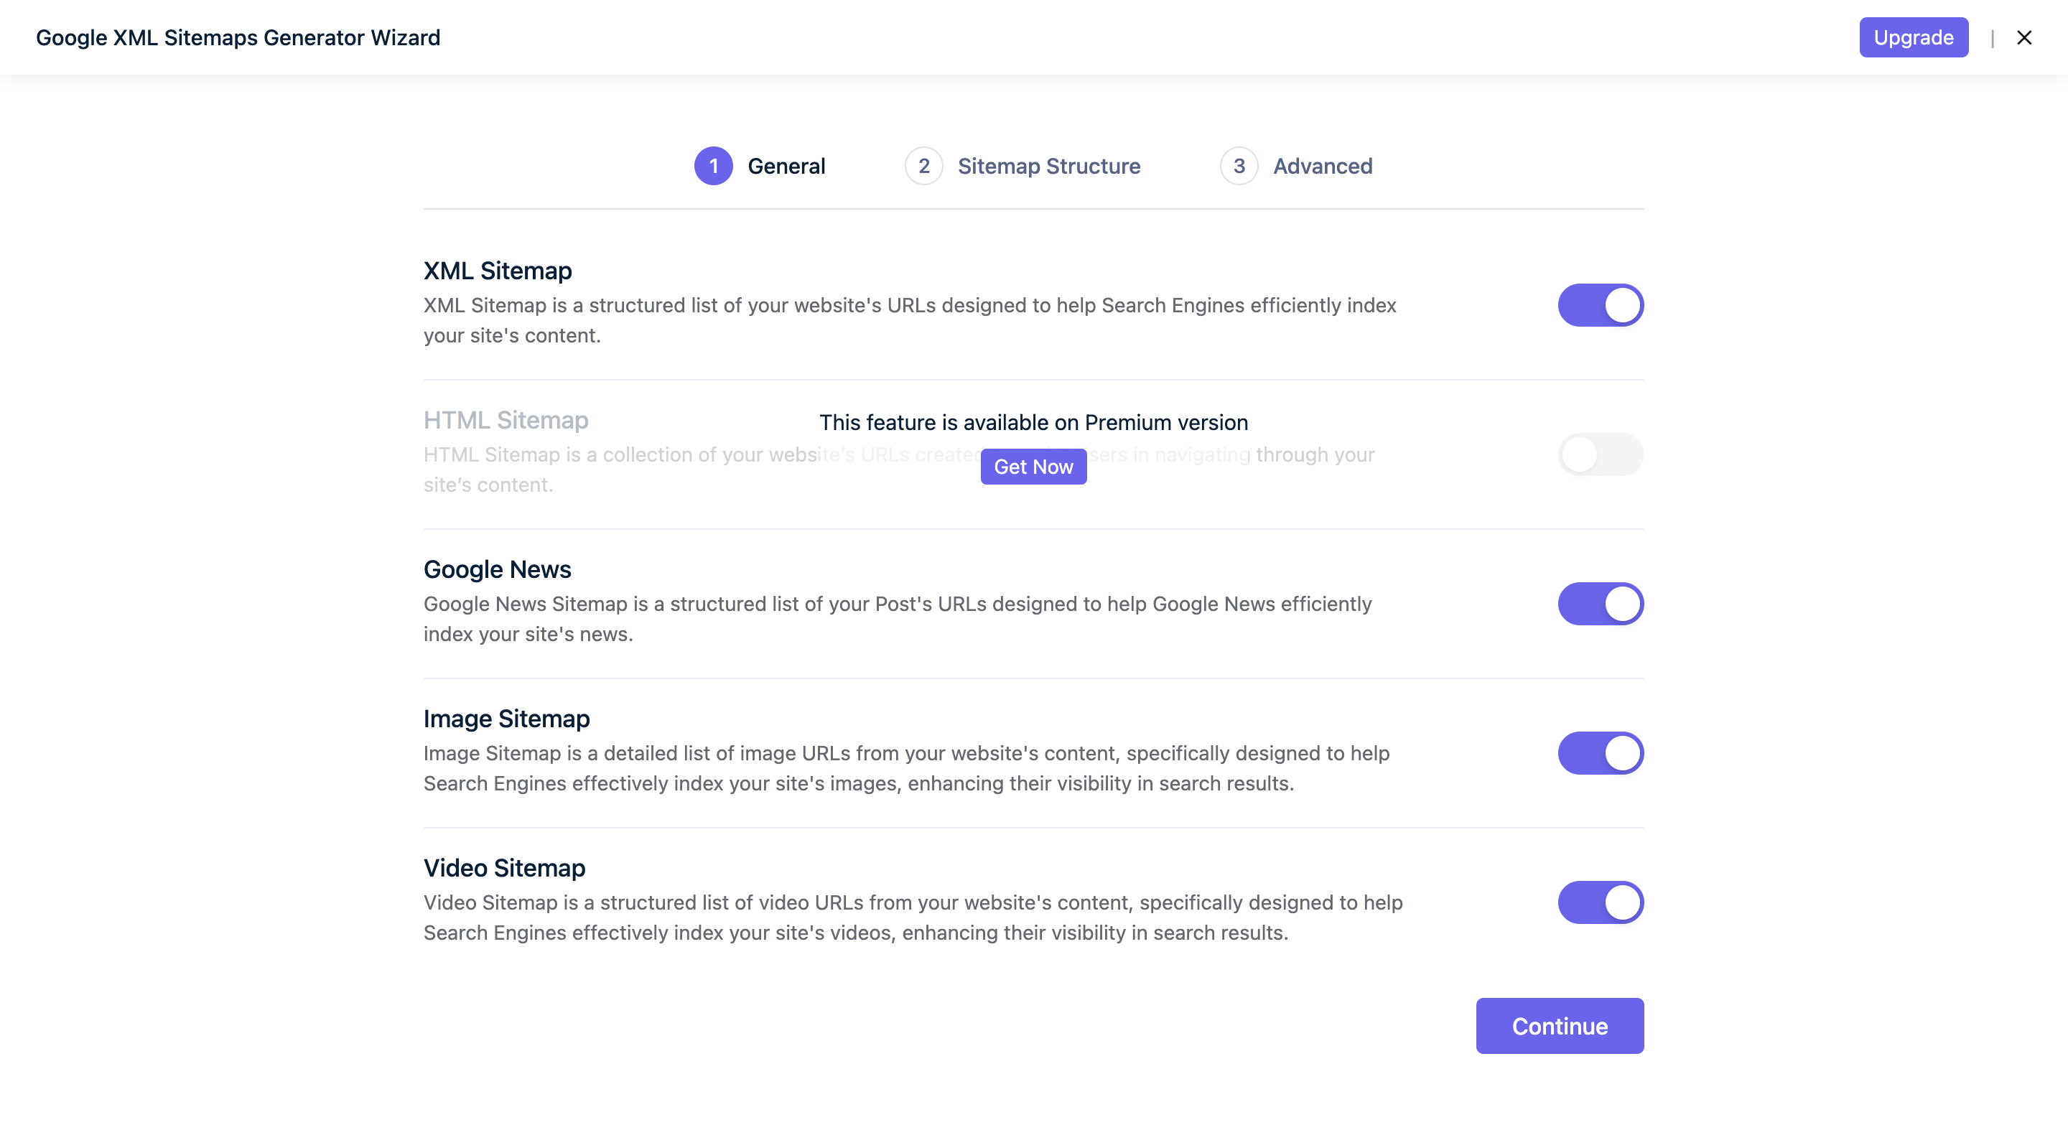Click the Upgrade button
The width and height of the screenshot is (2068, 1130).
pyautogui.click(x=1913, y=38)
